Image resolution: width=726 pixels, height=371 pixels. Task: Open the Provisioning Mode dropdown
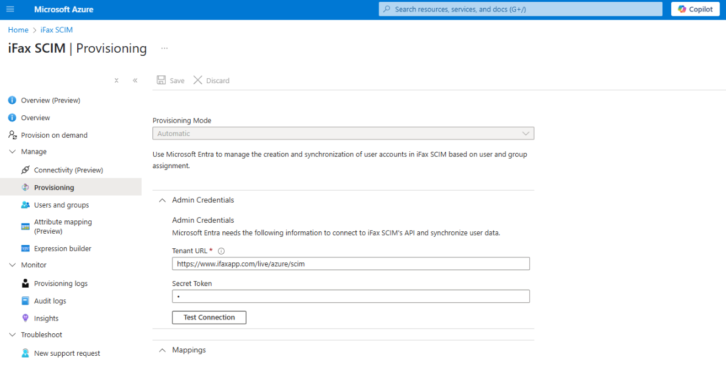343,134
